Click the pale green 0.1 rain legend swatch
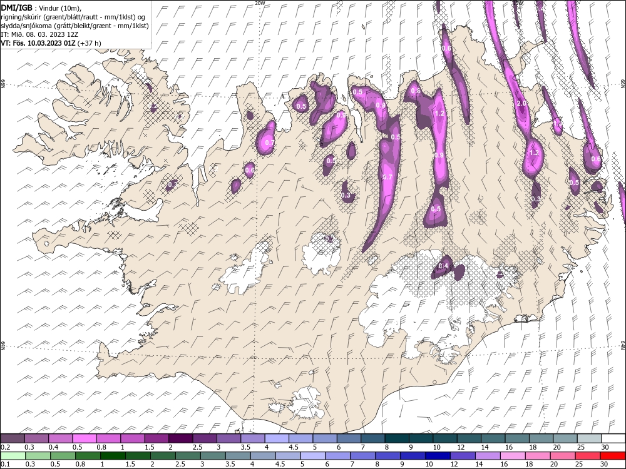Screen dimensions: 626x469 tap(13, 456)
